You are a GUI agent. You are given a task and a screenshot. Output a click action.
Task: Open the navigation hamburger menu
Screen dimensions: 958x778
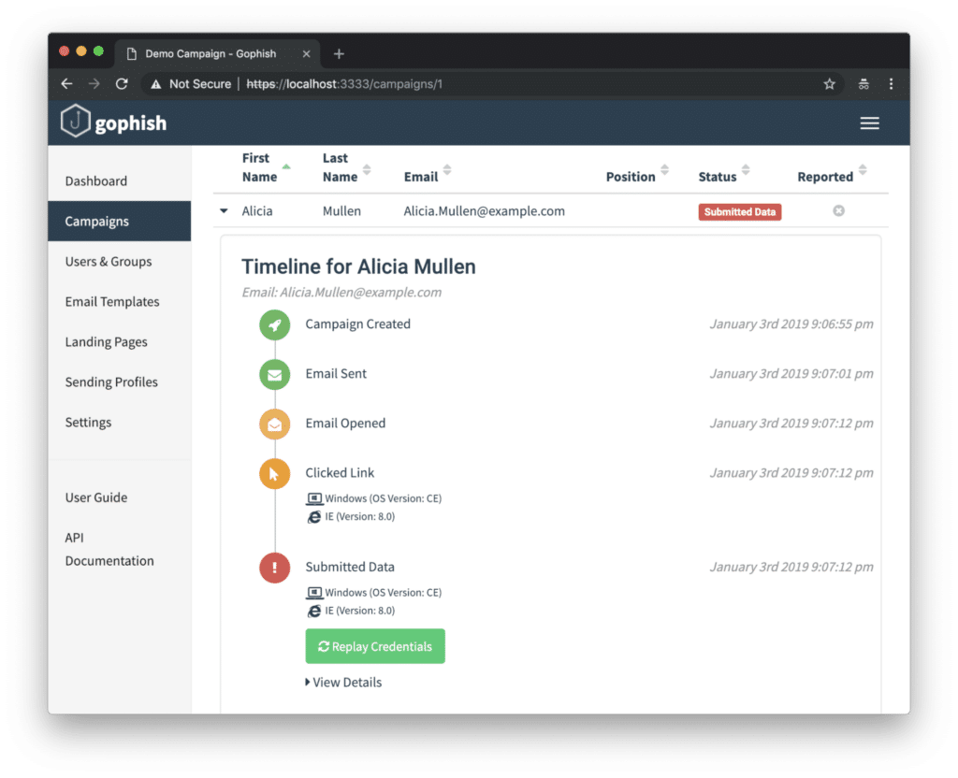coord(869,122)
